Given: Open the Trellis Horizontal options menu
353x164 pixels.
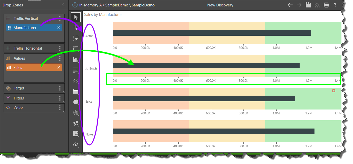Looking at the screenshot, I should [x=60, y=48].
